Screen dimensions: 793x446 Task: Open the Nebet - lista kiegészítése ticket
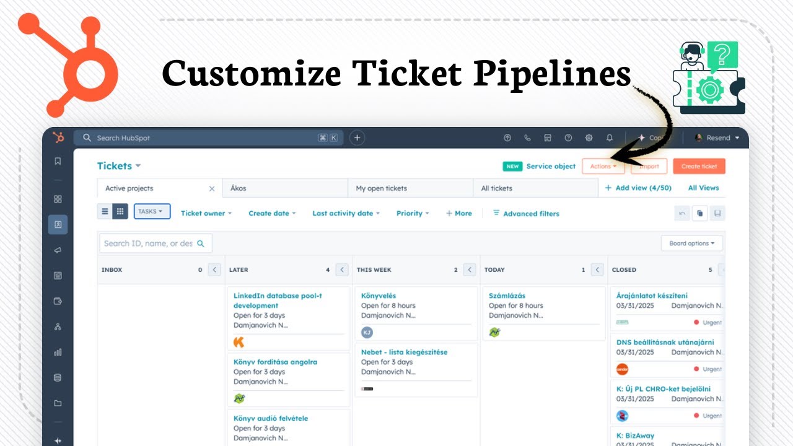coord(404,352)
